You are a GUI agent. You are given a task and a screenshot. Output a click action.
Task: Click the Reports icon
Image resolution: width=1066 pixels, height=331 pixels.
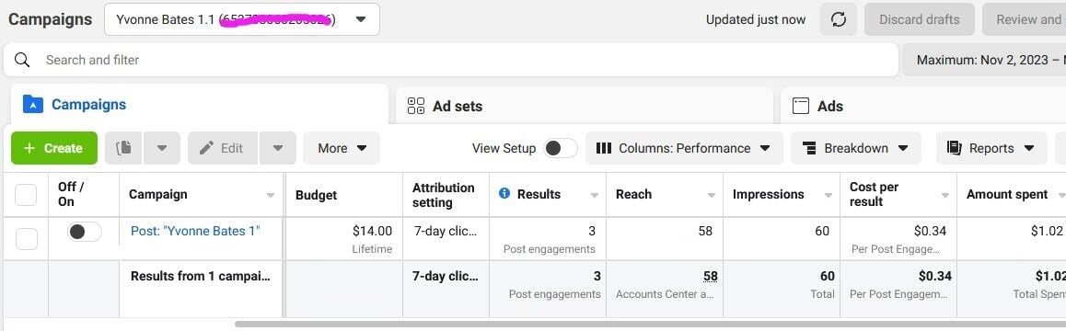954,148
